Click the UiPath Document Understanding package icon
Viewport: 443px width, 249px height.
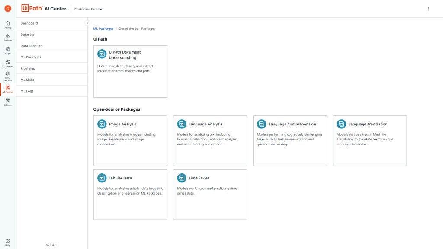tap(102, 54)
